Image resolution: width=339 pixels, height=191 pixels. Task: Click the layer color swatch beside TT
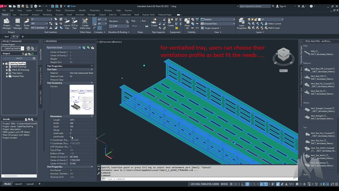pos(259,19)
